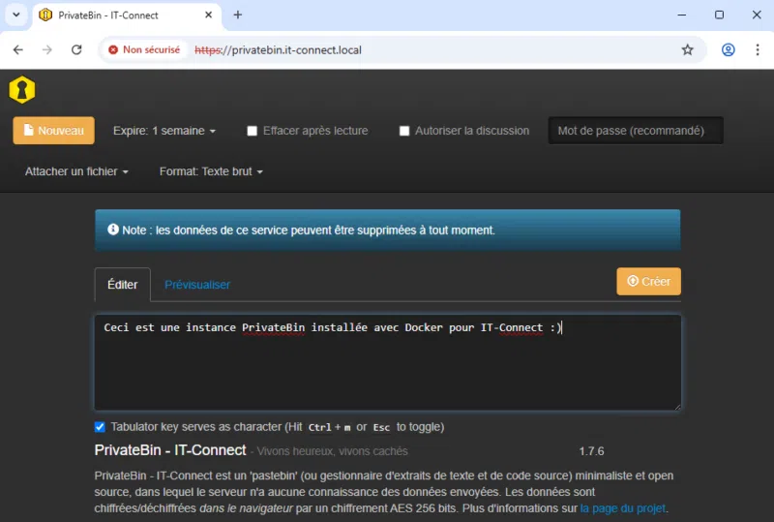The width and height of the screenshot is (774, 522).
Task: Close the PrivateBin - IT-Connect tab
Action: [x=208, y=15]
